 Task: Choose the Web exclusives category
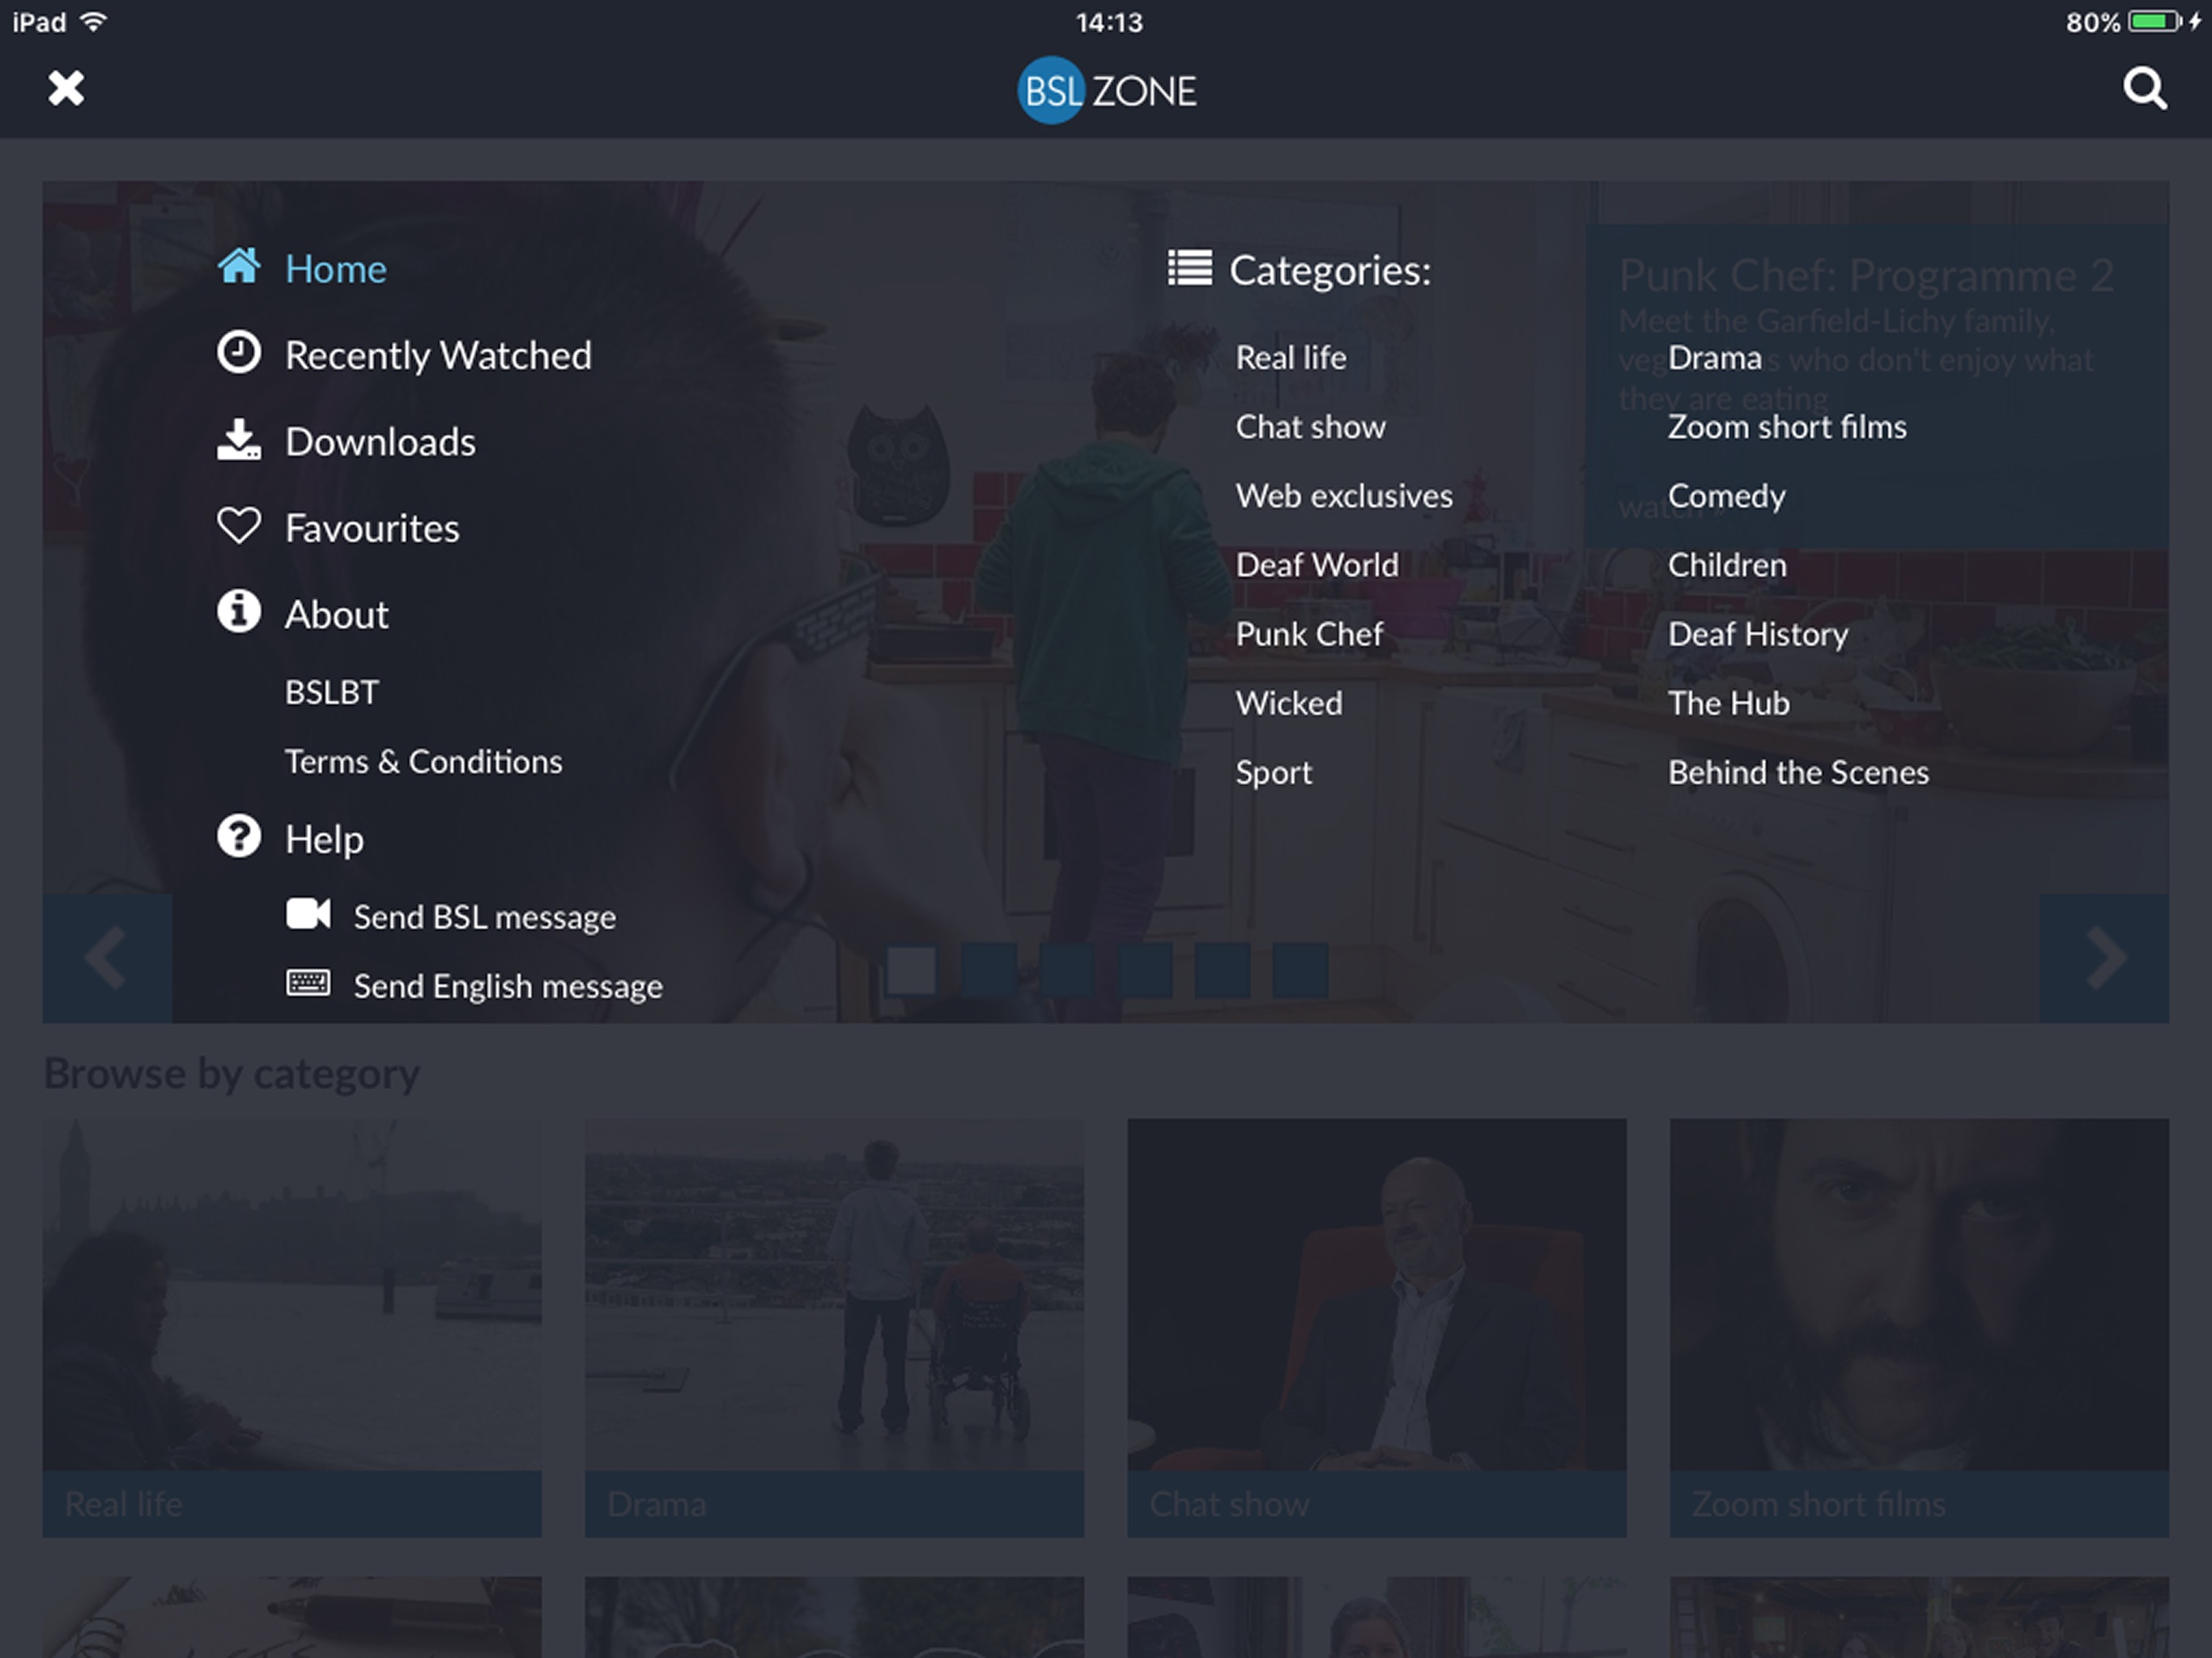1344,496
